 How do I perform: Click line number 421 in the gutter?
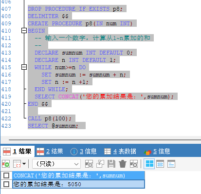[x=6, y=111]
